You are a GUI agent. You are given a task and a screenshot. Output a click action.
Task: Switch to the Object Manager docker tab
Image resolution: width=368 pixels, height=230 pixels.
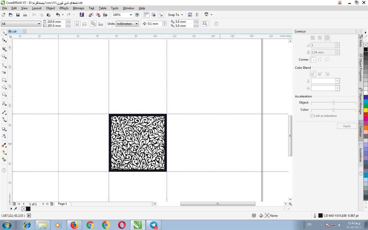pyautogui.click(x=360, y=102)
